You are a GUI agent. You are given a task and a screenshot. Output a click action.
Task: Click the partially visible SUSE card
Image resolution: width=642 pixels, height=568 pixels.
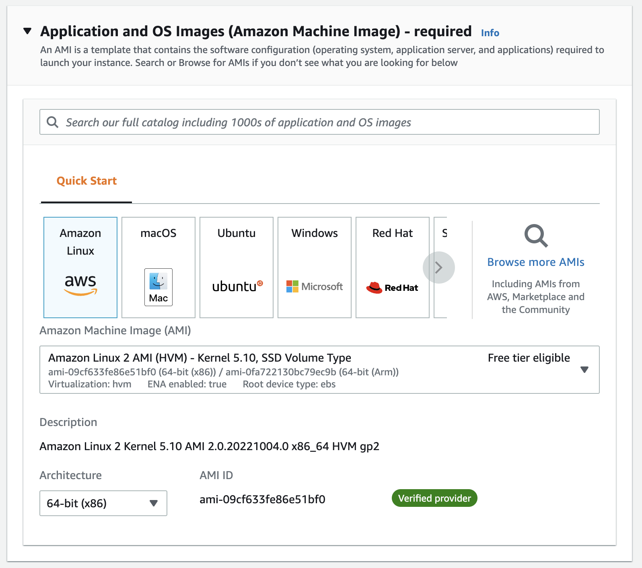[441, 268]
